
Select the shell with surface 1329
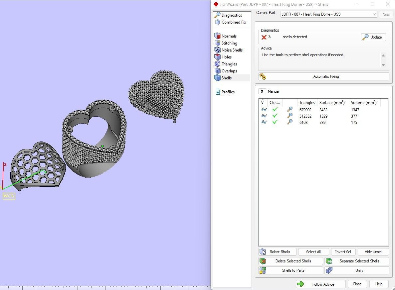[x=323, y=116]
